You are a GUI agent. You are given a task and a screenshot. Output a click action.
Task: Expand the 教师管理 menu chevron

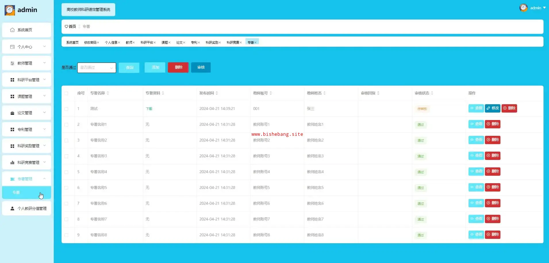coord(44,63)
